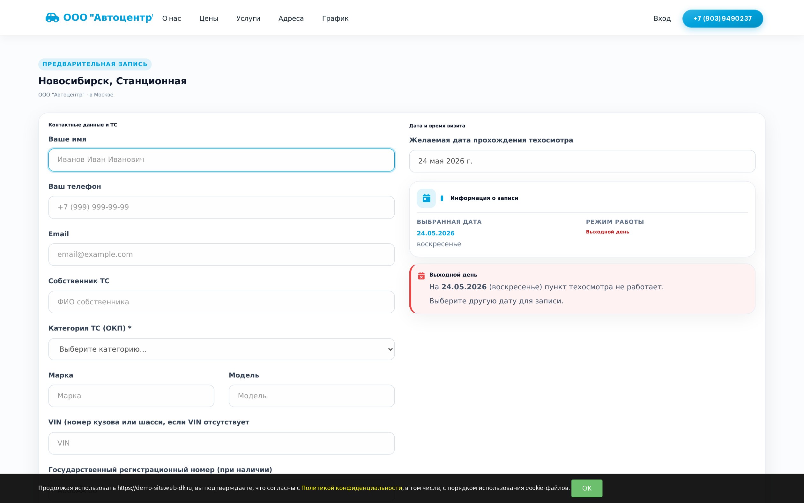Click the car logo icon in header

(52, 18)
